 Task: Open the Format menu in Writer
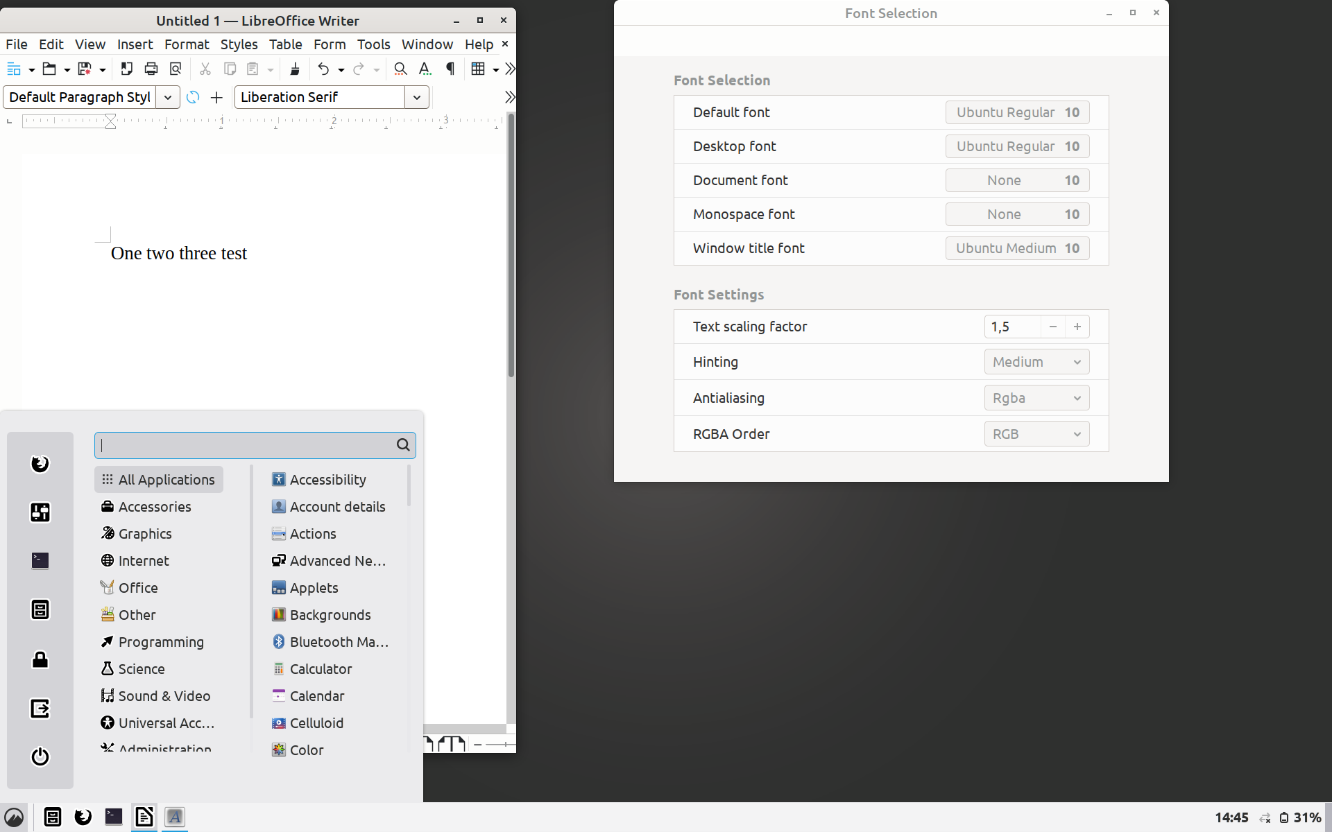[x=187, y=44]
